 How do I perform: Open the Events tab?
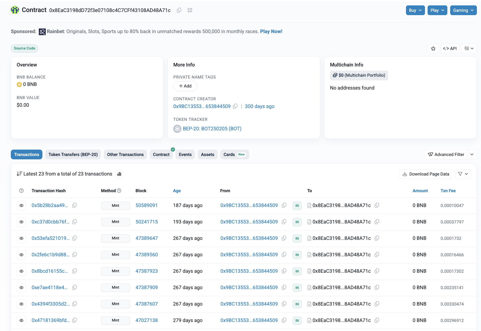coord(185,154)
